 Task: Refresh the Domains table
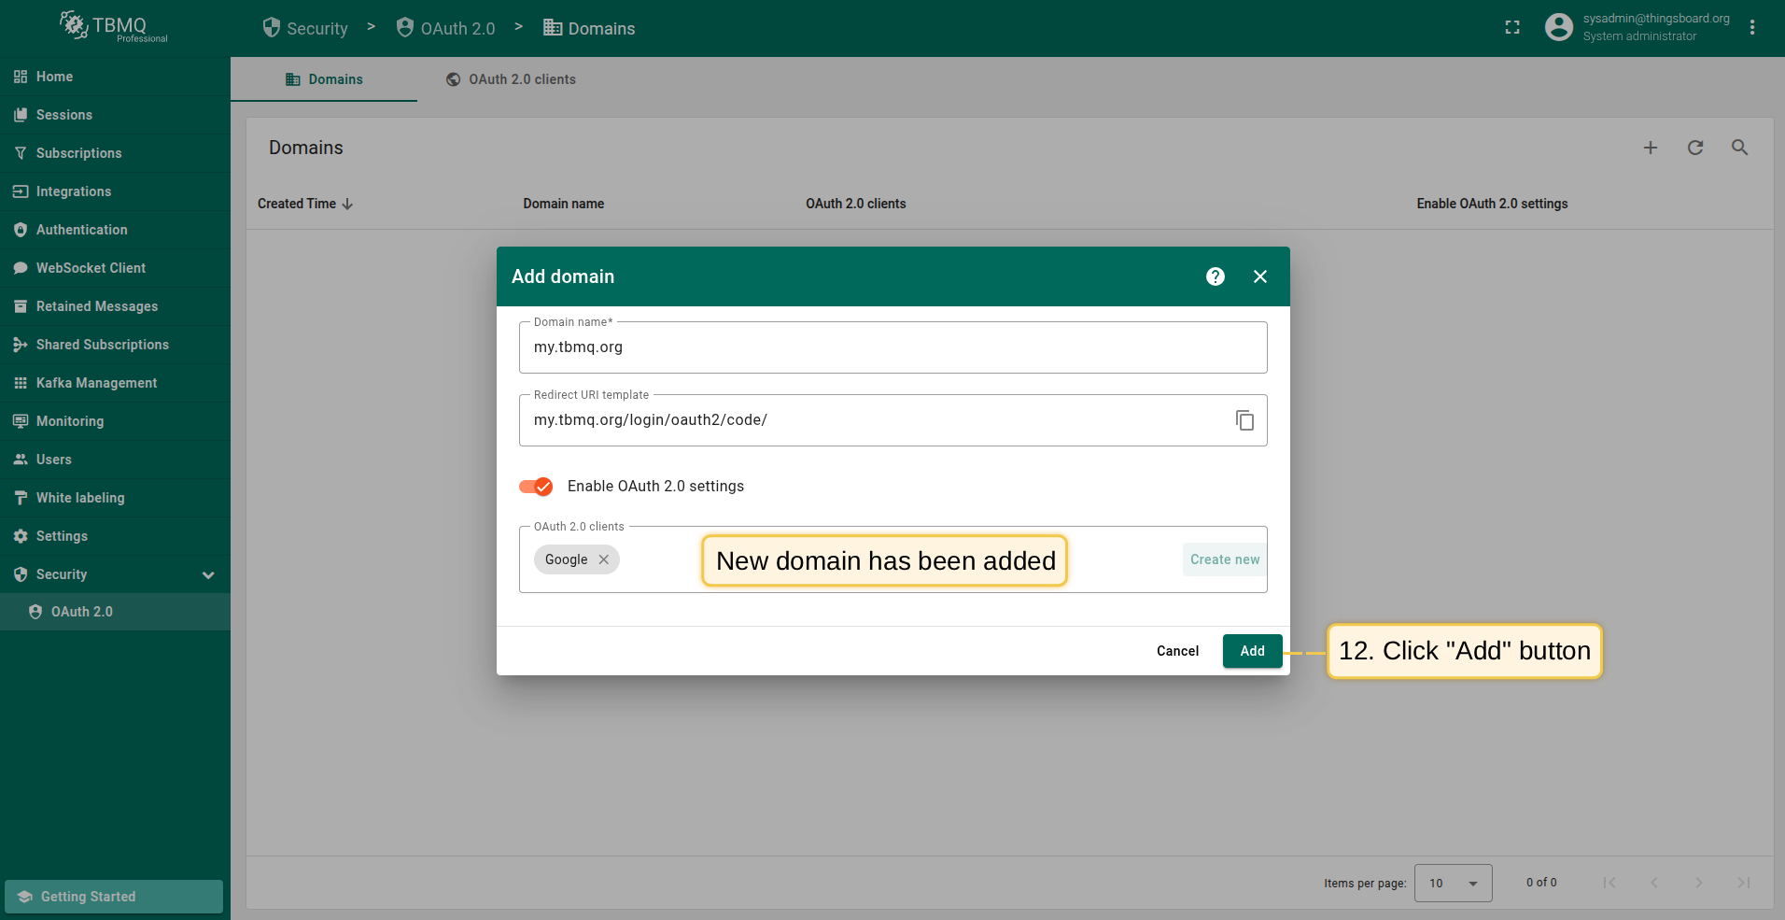pyautogui.click(x=1694, y=148)
